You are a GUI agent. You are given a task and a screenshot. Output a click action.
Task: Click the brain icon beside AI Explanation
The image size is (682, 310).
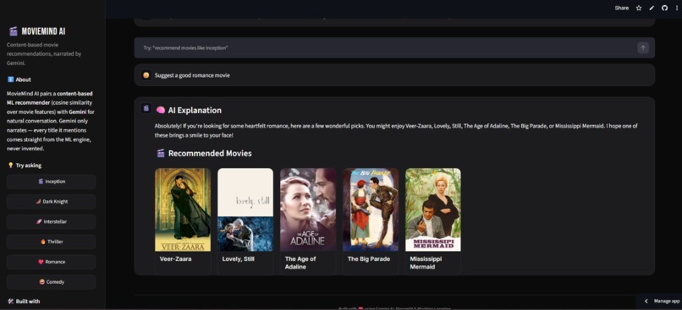[160, 111]
